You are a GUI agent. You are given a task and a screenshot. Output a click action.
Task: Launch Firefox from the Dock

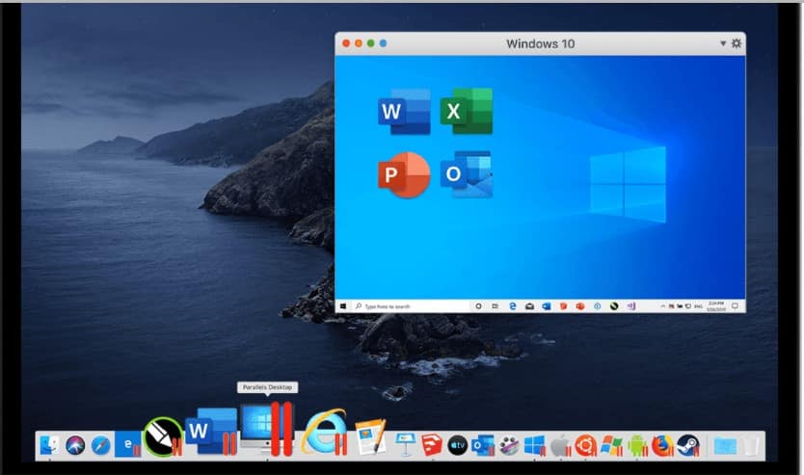(662, 445)
